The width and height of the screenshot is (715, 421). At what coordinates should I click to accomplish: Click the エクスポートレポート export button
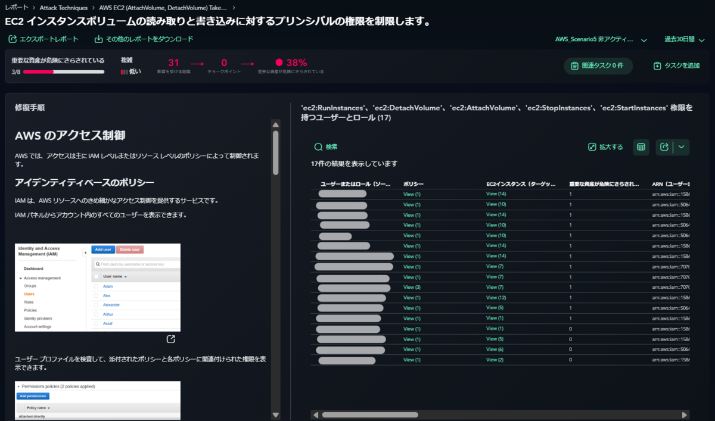click(43, 39)
